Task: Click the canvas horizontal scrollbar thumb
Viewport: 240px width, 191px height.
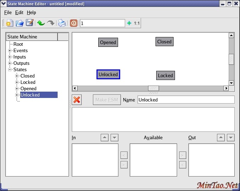Action: pos(153,88)
